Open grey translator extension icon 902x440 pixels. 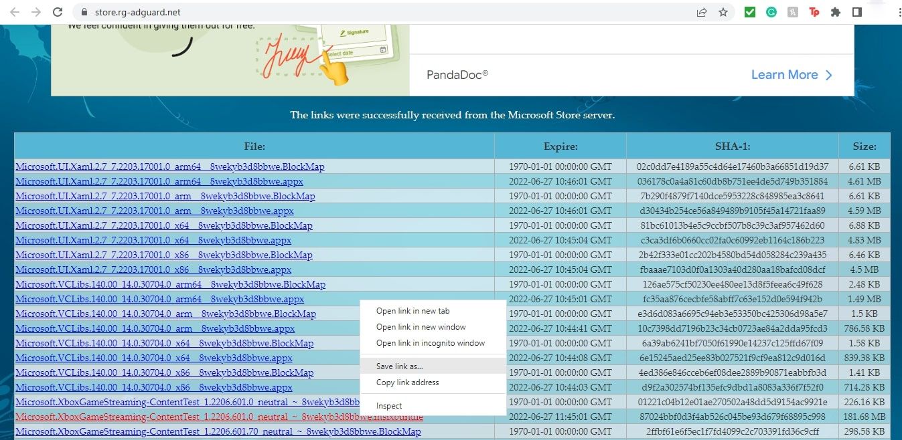click(x=793, y=12)
